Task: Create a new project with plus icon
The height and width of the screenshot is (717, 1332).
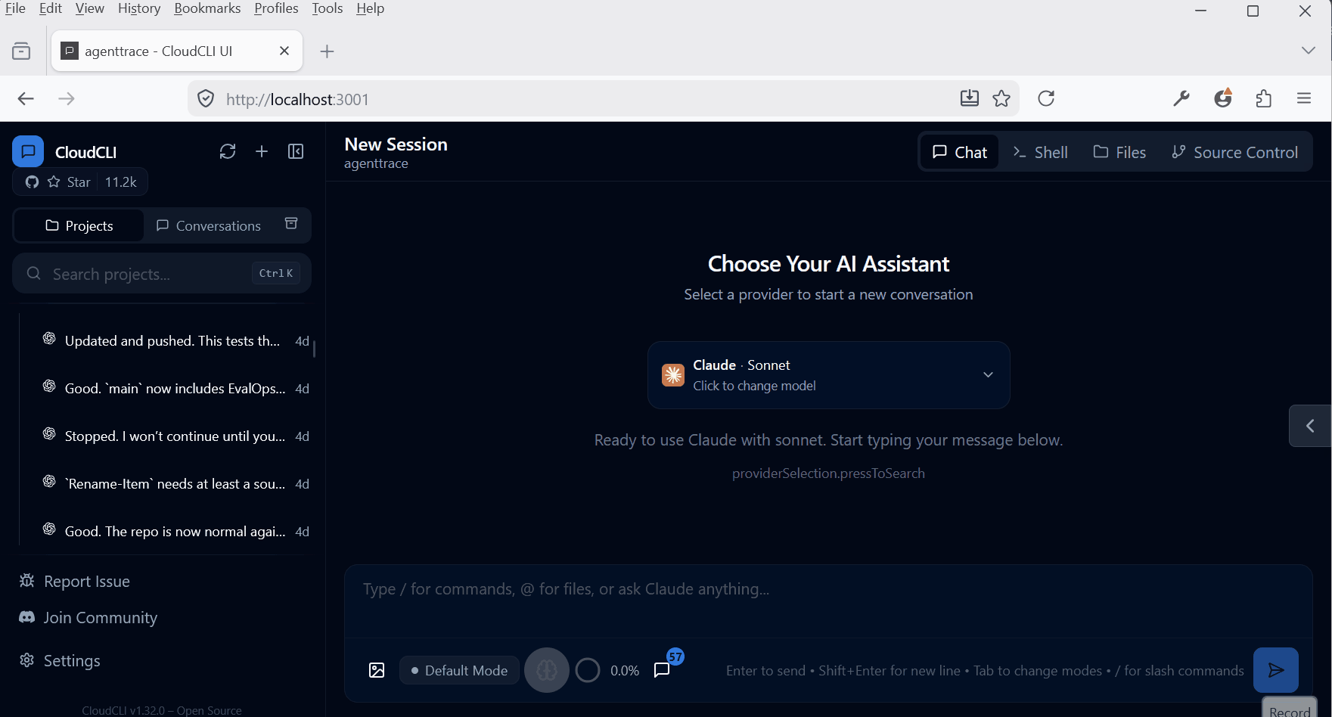Action: (x=262, y=152)
